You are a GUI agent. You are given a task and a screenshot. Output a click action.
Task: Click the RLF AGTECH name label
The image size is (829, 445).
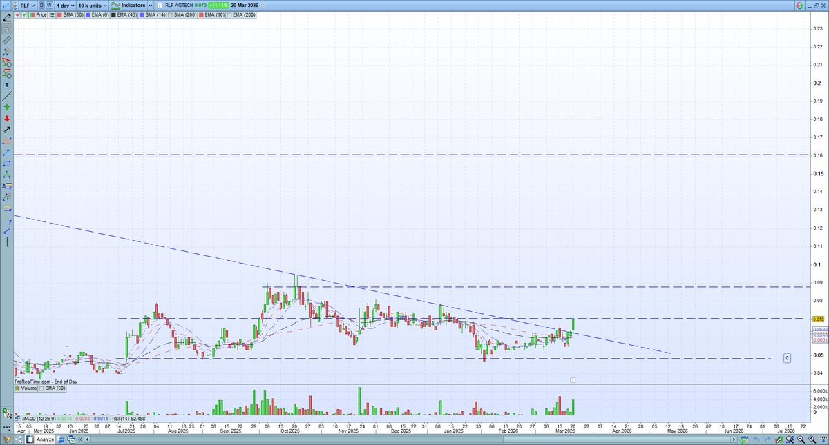click(x=179, y=6)
